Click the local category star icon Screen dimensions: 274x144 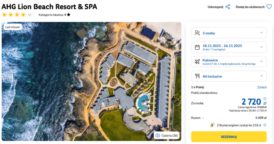(69, 15)
